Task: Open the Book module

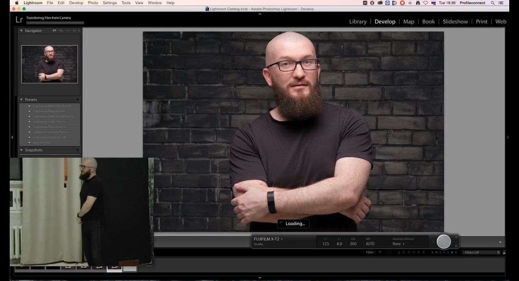Action: coord(428,21)
